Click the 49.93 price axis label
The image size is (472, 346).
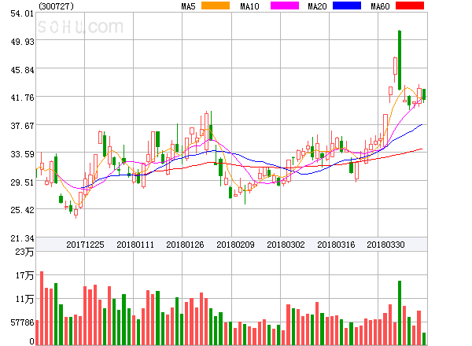[x=22, y=42]
